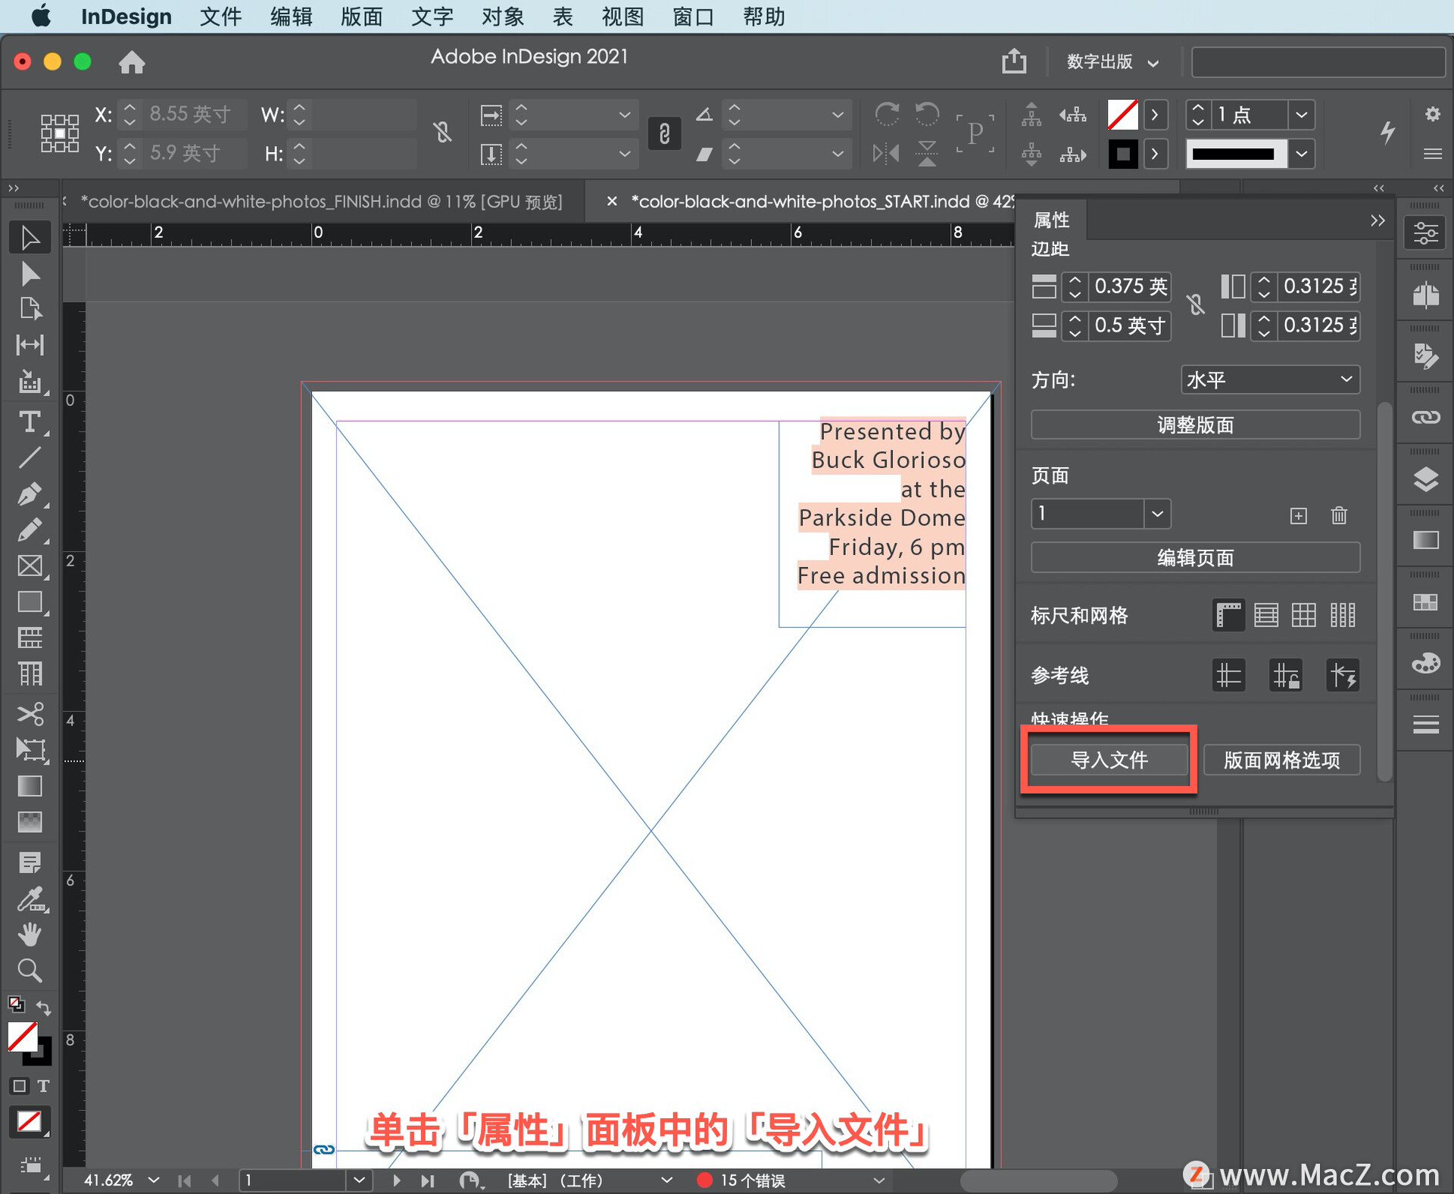The image size is (1454, 1194).
Task: Open the stroke style dropdown
Action: (1301, 154)
